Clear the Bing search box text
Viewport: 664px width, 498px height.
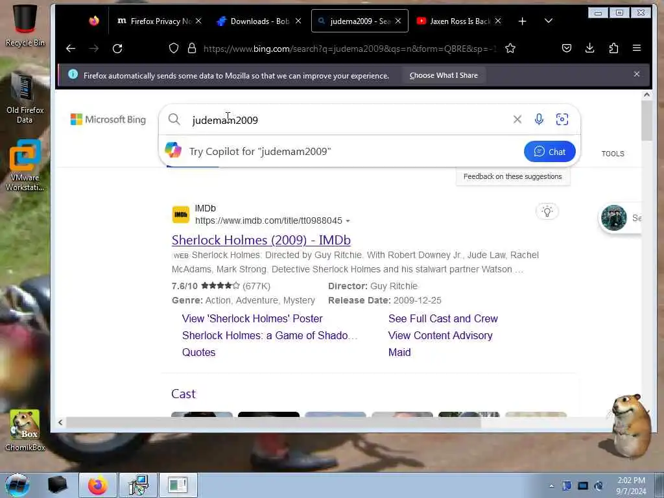coord(517,119)
